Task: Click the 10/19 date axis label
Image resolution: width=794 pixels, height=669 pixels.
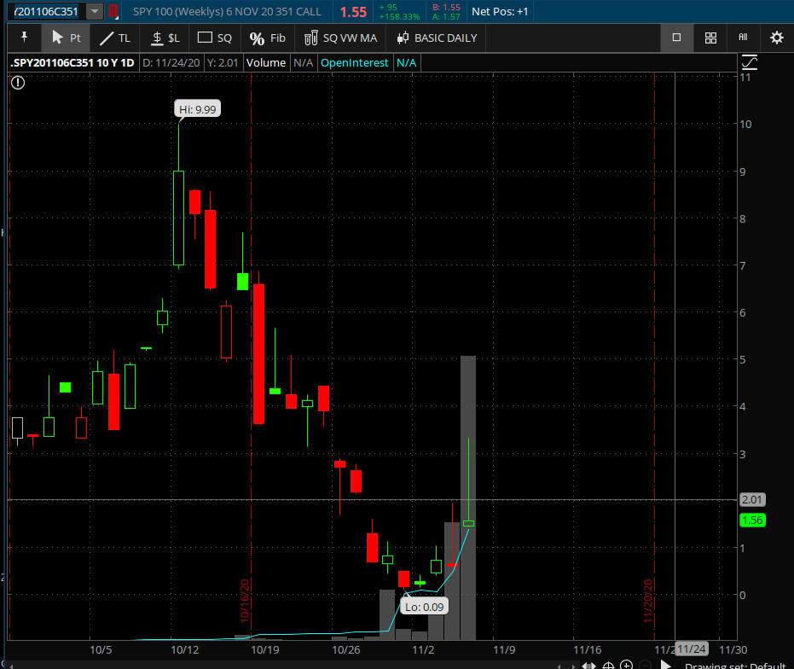Action: (x=265, y=649)
